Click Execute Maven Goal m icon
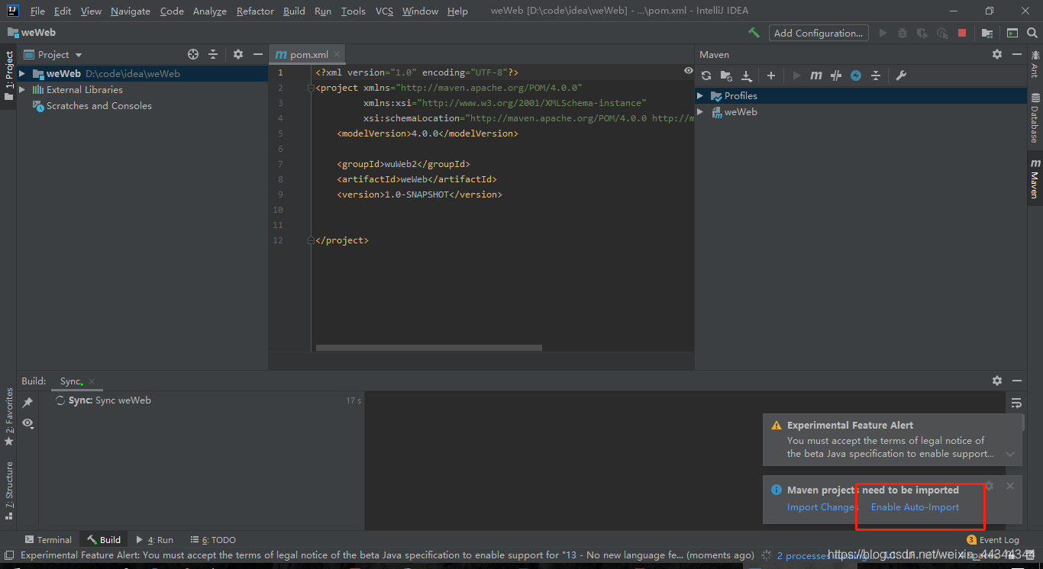The width and height of the screenshot is (1043, 569). 816,76
